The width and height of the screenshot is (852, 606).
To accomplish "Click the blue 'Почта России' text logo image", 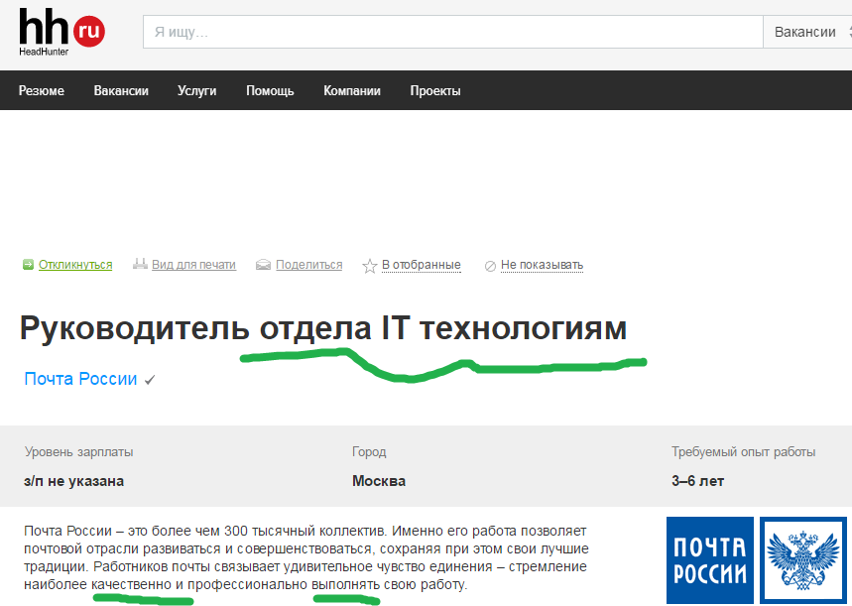I will 710,560.
